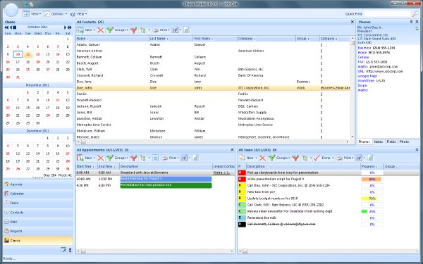This screenshot has width=423, height=264.
Task: Delete appointment with red X in All Appointments toolbar
Action: [x=100, y=158]
